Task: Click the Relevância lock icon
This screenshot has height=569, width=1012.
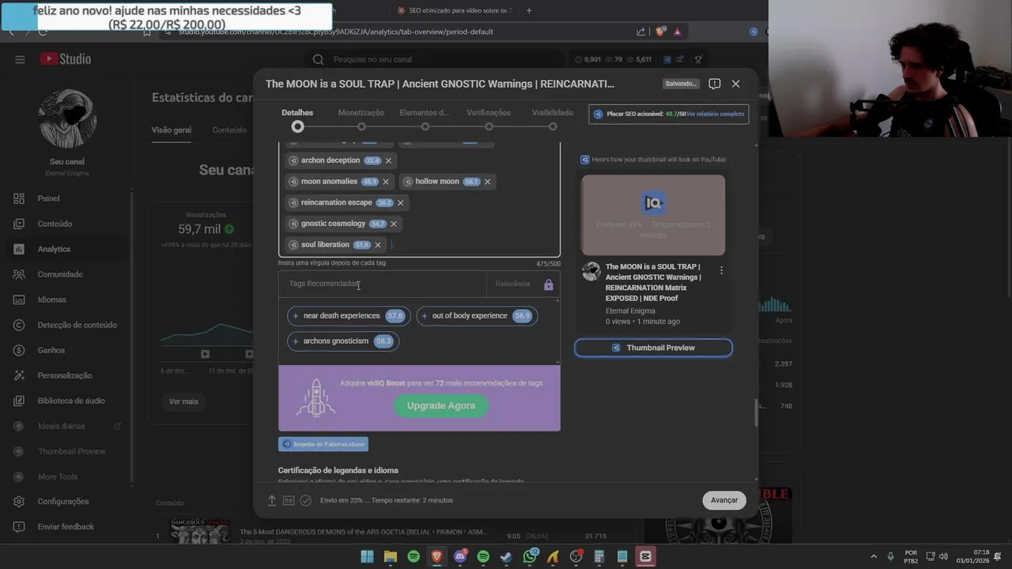Action: pos(549,284)
